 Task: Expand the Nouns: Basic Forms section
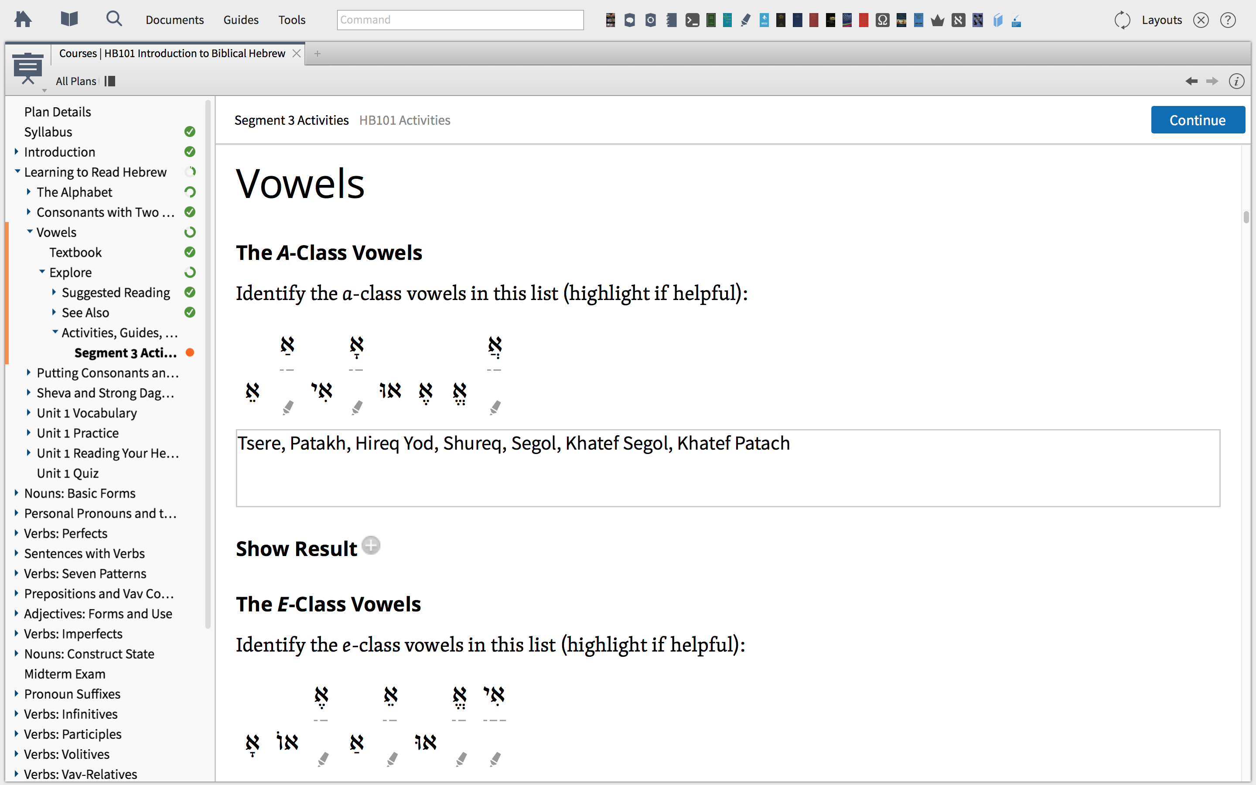click(x=17, y=493)
